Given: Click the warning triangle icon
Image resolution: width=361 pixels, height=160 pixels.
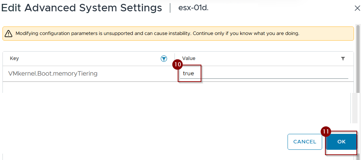Looking at the screenshot, I should 8,34.
